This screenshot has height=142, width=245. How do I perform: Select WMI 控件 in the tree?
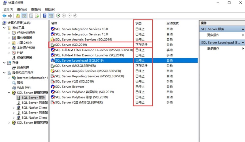pyautogui.click(x=24, y=88)
